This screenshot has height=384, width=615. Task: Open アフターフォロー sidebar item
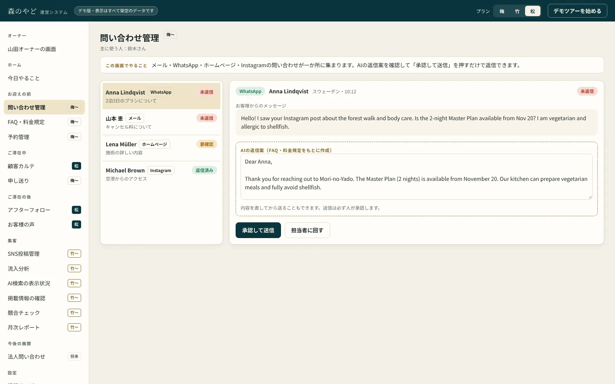pyautogui.click(x=44, y=210)
